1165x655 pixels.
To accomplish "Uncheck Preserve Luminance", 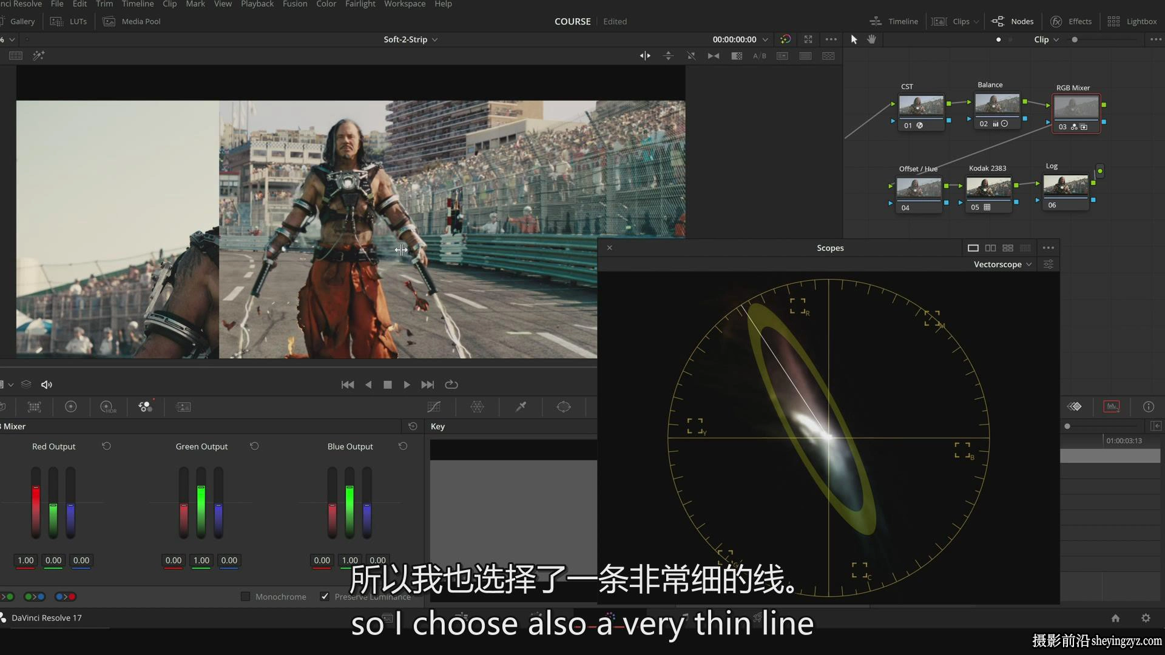I will pyautogui.click(x=325, y=597).
